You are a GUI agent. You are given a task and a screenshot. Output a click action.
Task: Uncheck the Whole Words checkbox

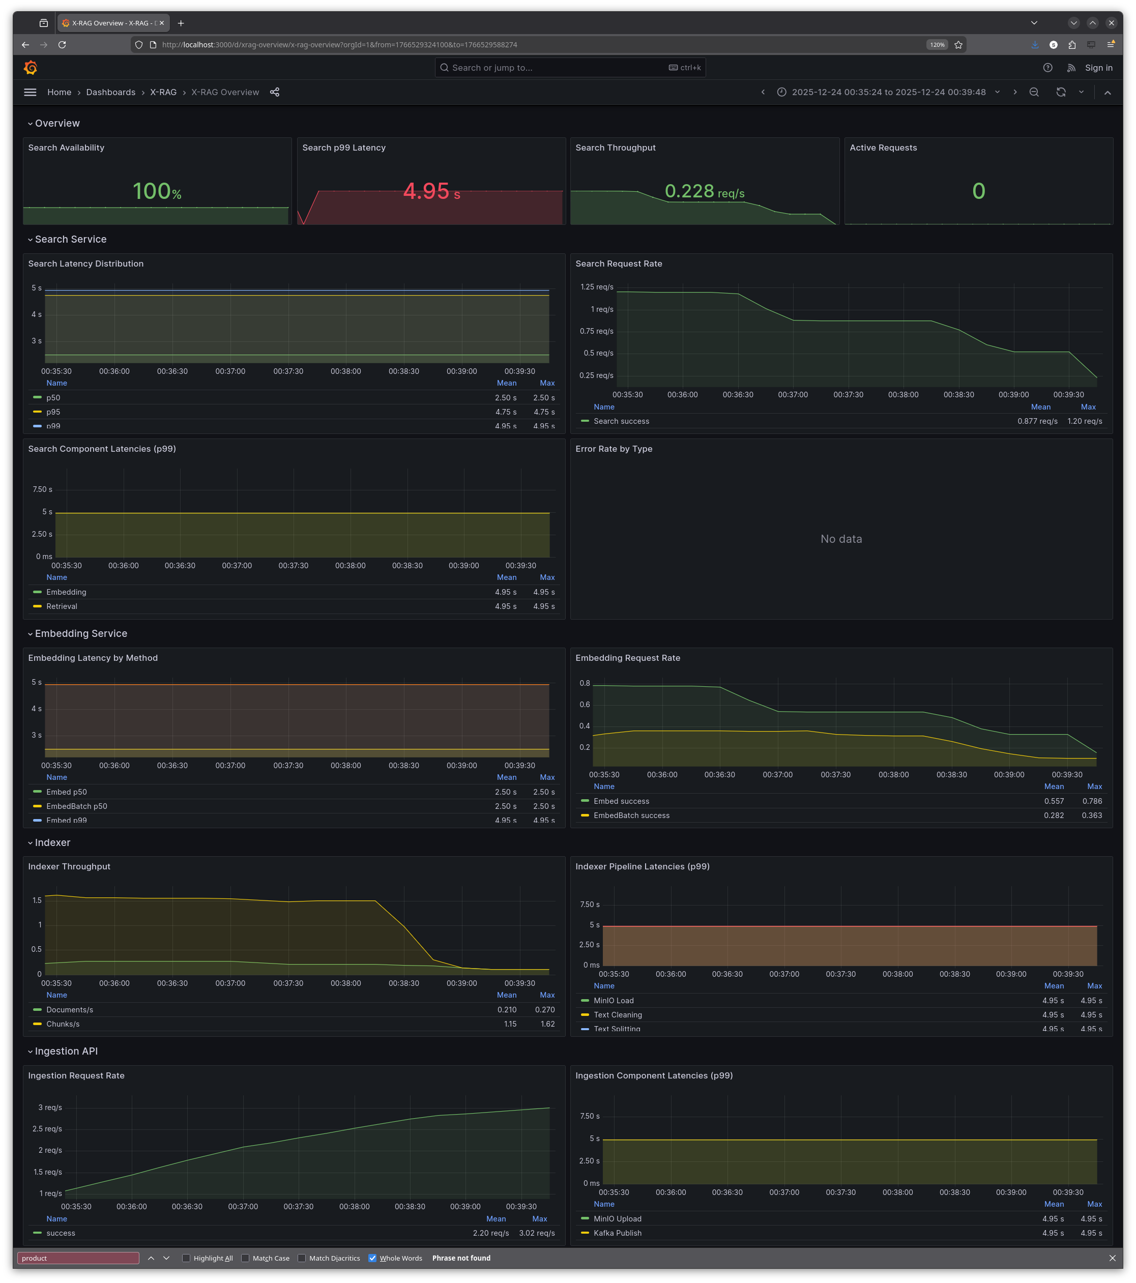(372, 1258)
